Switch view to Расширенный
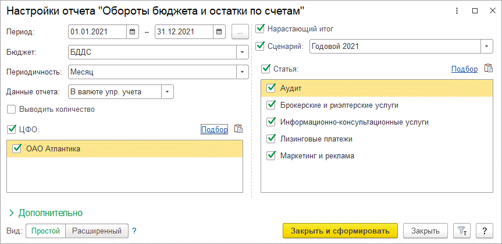 [x=97, y=231]
